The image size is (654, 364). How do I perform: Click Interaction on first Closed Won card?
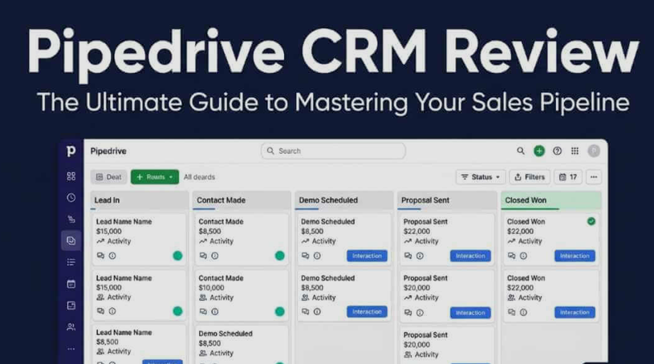575,256
